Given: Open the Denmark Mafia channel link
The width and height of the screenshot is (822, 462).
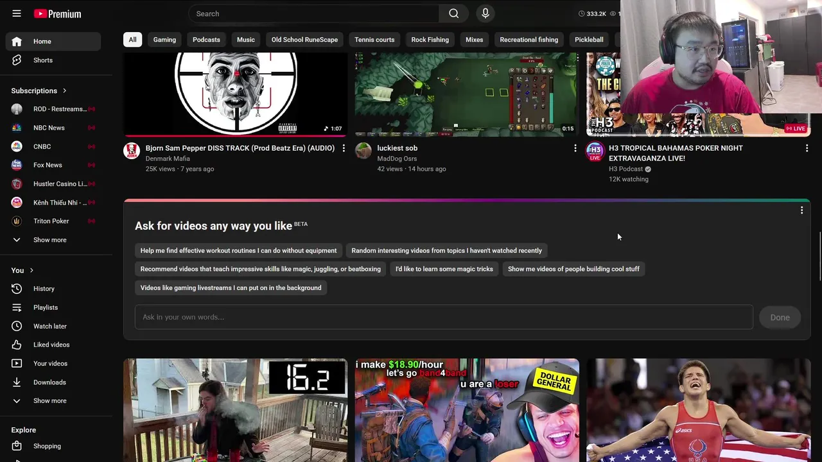Looking at the screenshot, I should click(x=168, y=158).
